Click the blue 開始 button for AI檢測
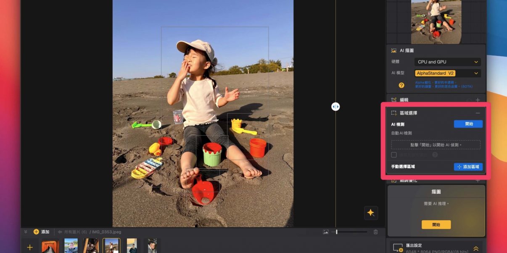This screenshot has height=253, width=507. click(468, 124)
